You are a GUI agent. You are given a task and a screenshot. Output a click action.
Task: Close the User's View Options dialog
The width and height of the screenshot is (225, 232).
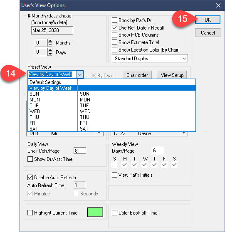tap(218, 5)
